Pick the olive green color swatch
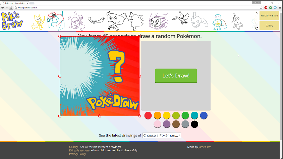This screenshot has width=283, height=159. (176, 115)
